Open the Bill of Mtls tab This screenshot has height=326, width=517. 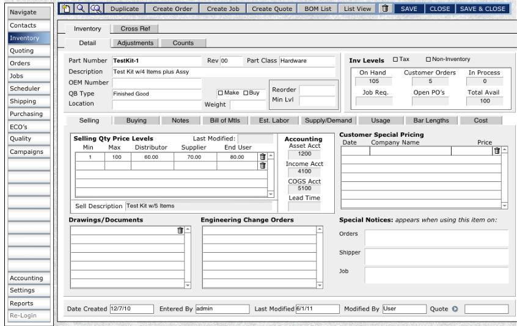(225, 120)
